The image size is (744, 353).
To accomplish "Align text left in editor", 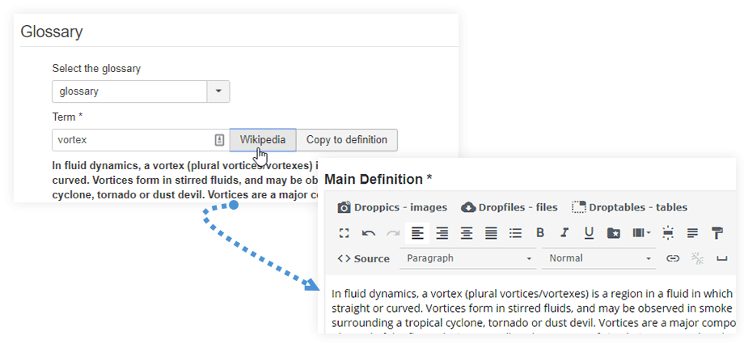I will (417, 233).
